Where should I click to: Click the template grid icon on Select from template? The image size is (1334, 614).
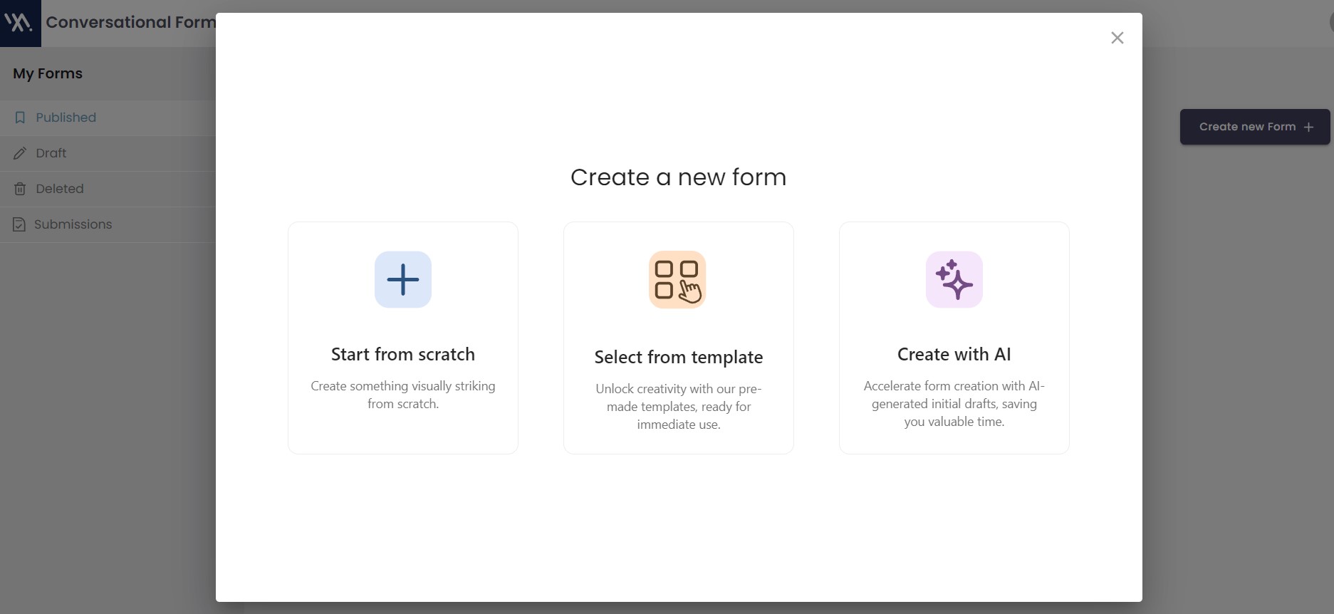[x=677, y=279]
